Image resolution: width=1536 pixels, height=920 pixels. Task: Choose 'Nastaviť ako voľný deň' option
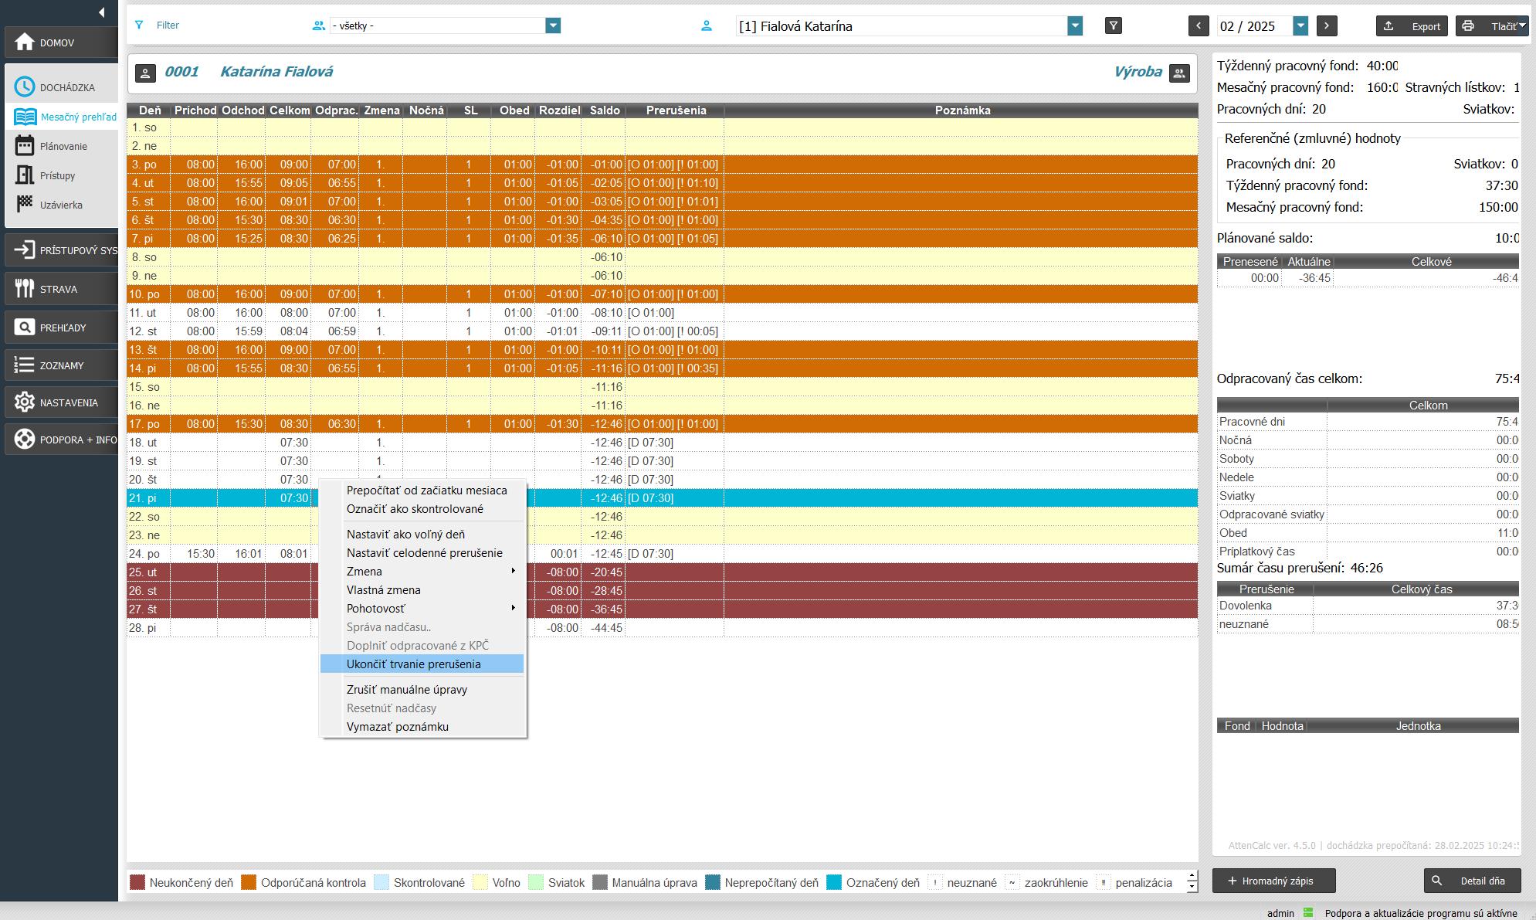[x=405, y=535]
